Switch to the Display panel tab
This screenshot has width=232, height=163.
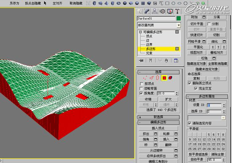170,11
